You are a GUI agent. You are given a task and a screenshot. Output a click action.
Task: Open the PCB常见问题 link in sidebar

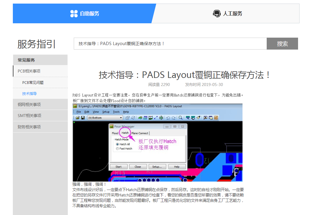pos(33,82)
